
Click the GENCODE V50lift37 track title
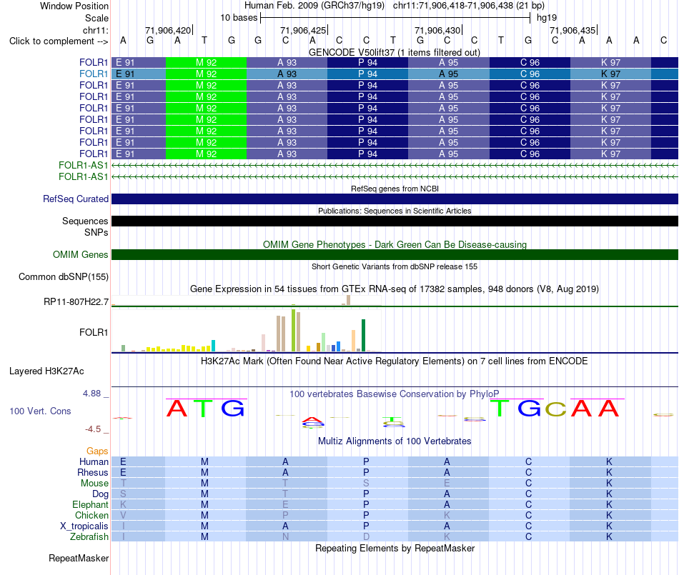click(x=395, y=52)
